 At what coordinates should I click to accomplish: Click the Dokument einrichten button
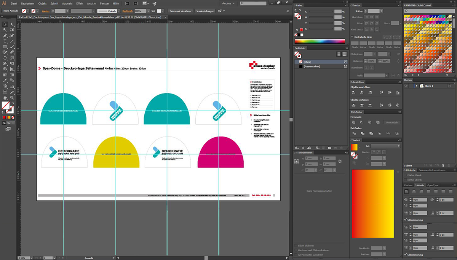click(x=180, y=11)
